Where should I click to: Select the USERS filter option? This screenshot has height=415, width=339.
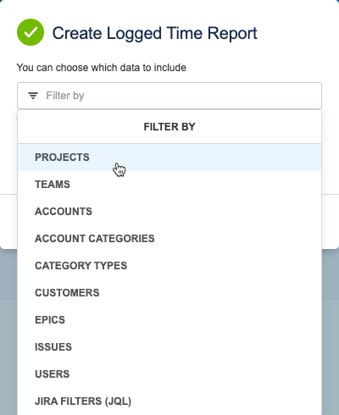[169, 374]
